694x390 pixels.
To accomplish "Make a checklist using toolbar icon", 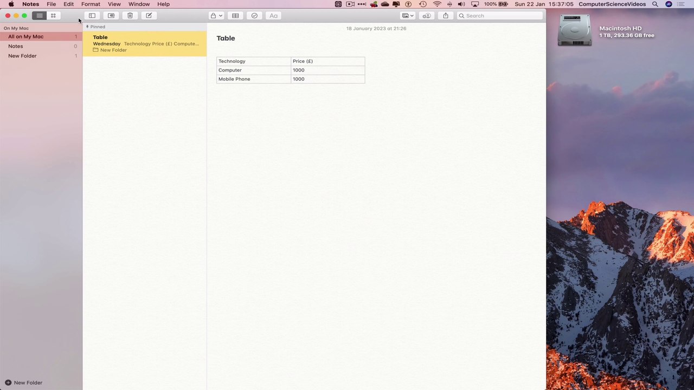I will (254, 16).
